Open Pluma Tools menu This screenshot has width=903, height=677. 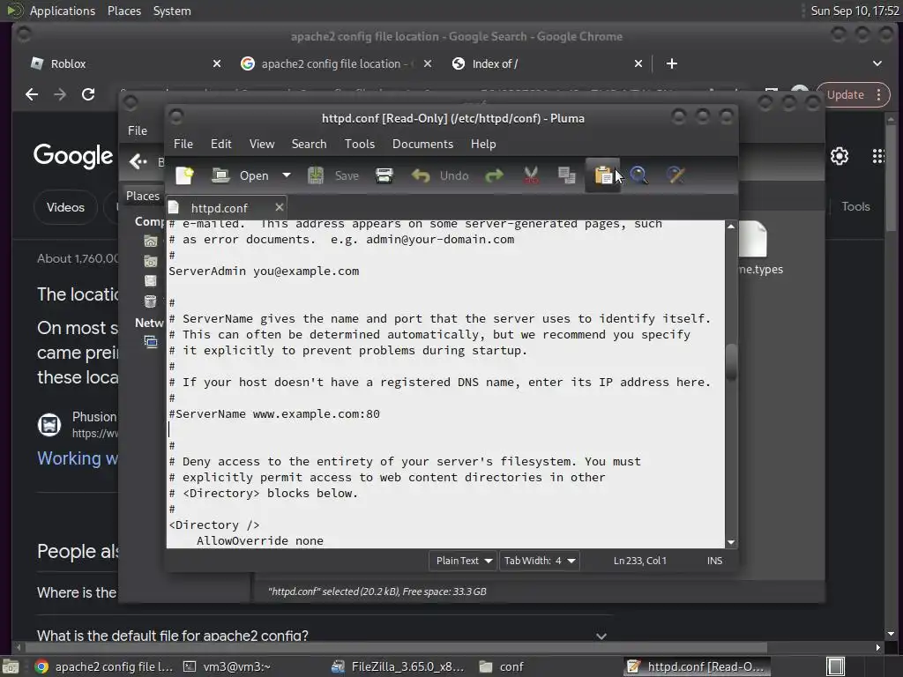click(360, 144)
